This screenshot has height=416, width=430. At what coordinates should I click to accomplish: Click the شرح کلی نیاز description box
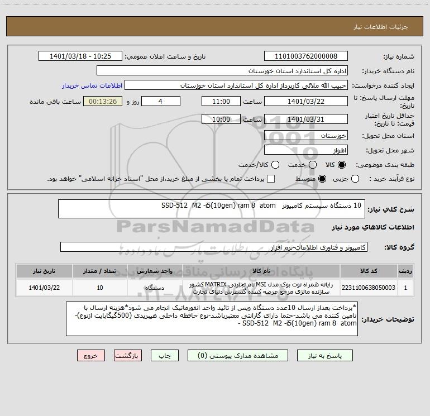pyautogui.click(x=212, y=209)
